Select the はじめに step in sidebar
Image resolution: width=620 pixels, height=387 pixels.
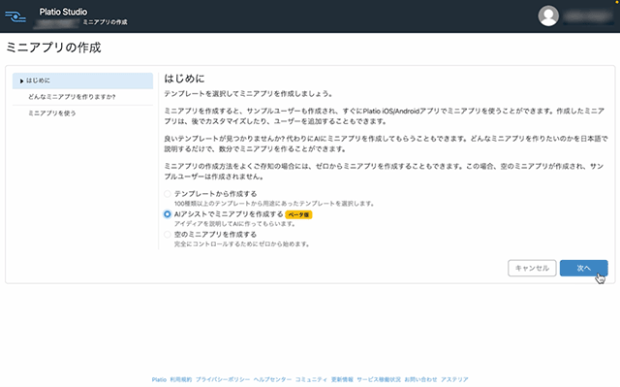[x=82, y=81]
